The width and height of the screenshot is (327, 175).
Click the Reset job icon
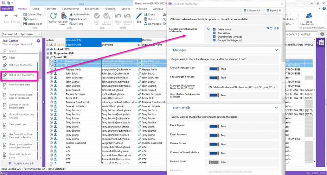click(4, 58)
